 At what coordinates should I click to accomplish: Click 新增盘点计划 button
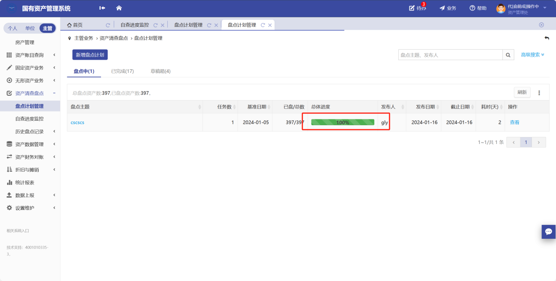(x=90, y=55)
